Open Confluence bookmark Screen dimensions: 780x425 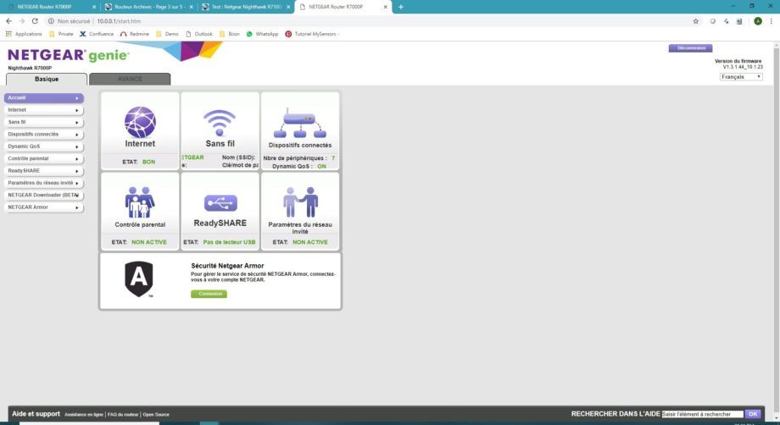(97, 34)
